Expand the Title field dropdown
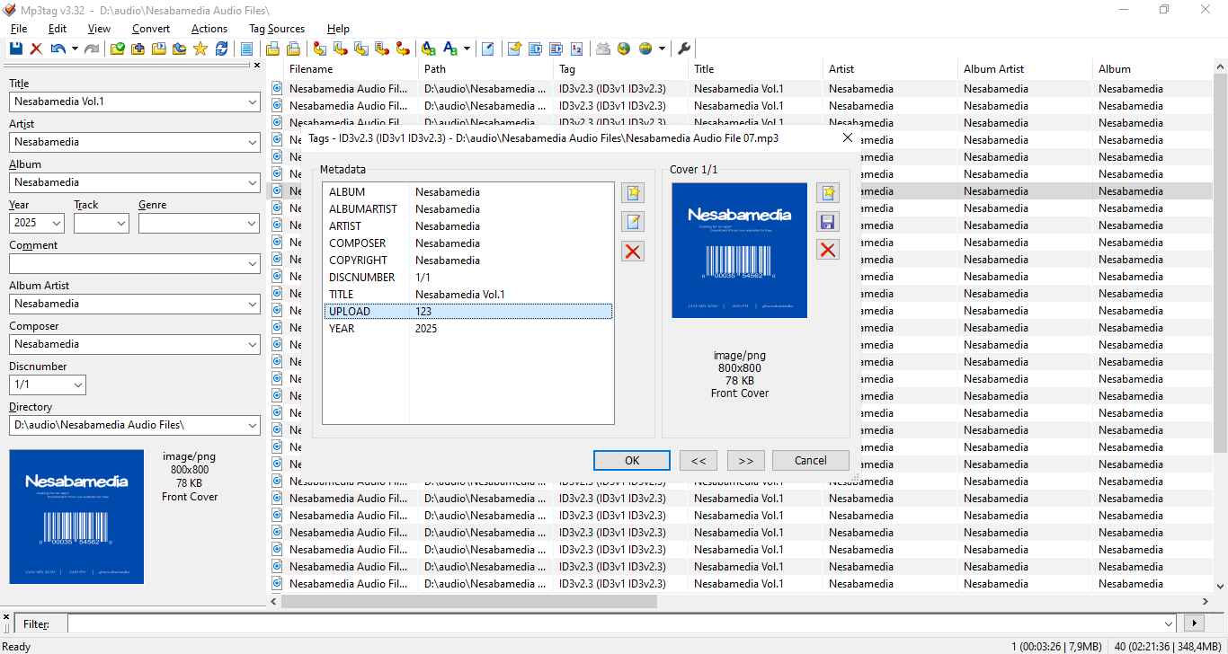The image size is (1228, 654). tap(252, 102)
